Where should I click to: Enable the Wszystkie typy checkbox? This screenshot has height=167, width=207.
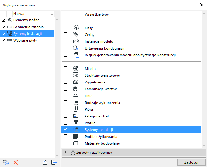coord(66,14)
